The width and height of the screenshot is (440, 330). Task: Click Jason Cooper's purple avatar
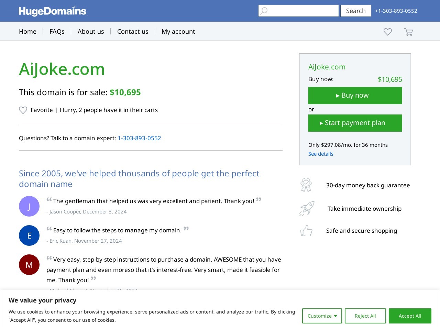pyautogui.click(x=29, y=206)
